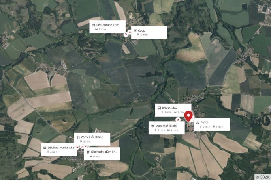Click the shopping cart icon beside Coop

[135, 30]
